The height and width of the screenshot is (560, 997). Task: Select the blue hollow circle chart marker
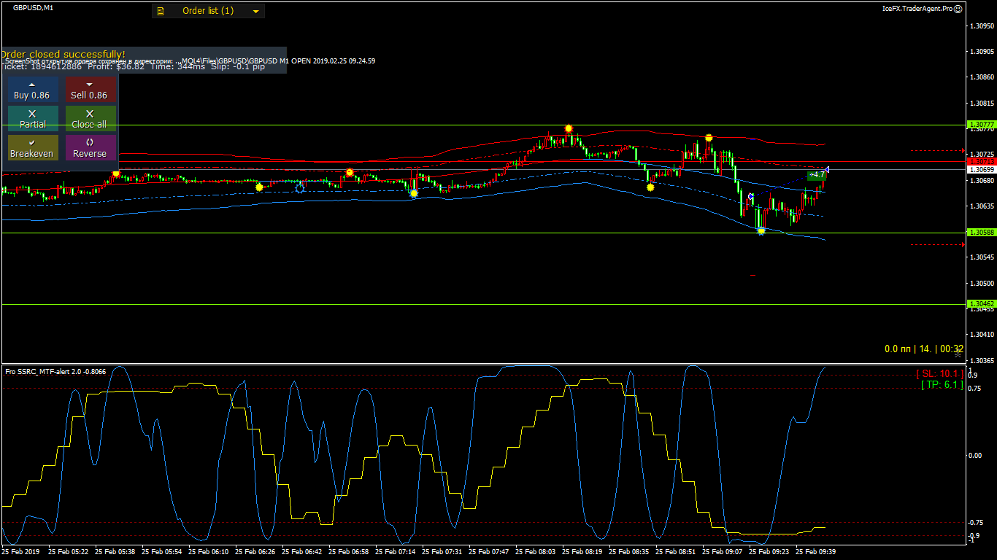[300, 188]
